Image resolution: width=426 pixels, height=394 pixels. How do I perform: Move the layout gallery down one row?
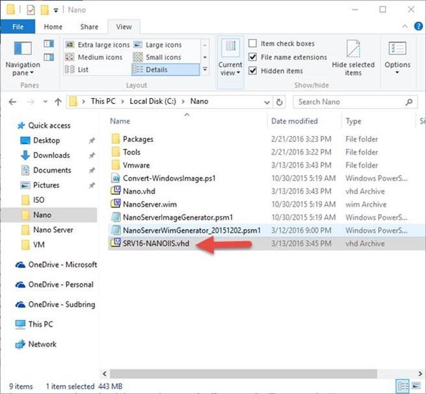[205, 57]
